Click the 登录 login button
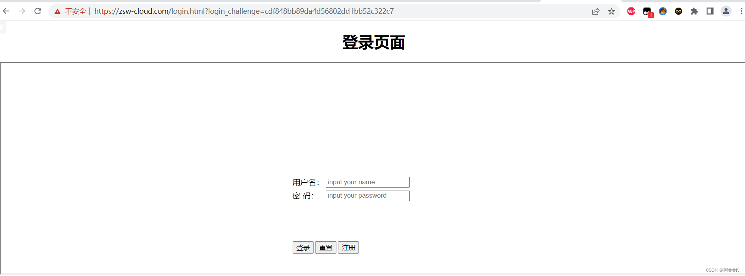 pos(303,248)
